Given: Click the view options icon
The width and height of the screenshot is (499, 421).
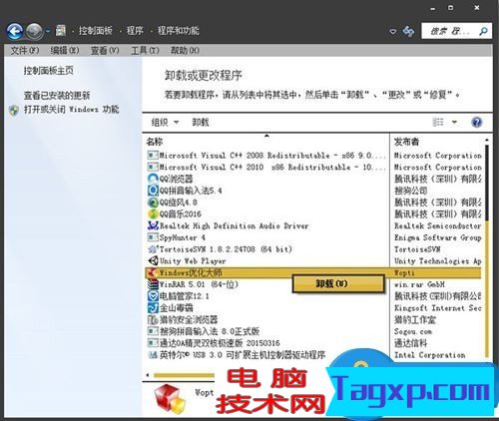Looking at the screenshot, I should [x=438, y=122].
